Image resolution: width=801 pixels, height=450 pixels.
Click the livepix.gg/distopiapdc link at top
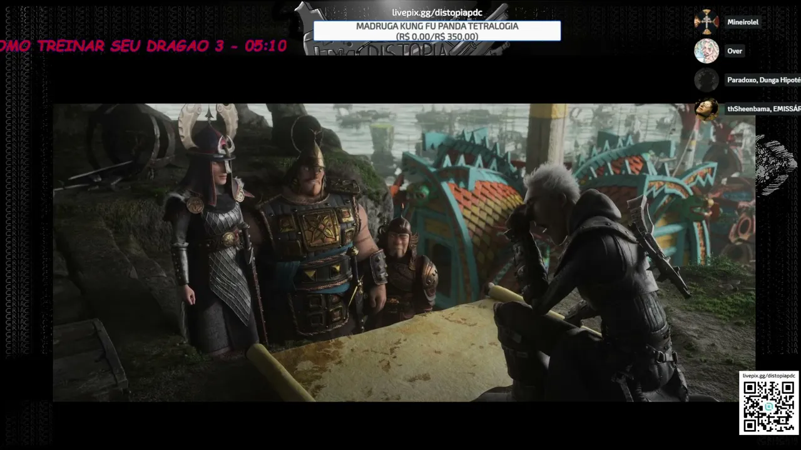[x=437, y=13]
